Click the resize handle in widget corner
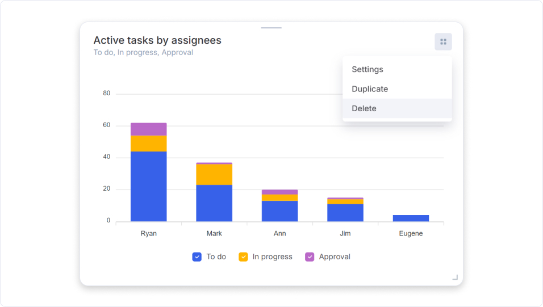The image size is (543, 307). [454, 277]
